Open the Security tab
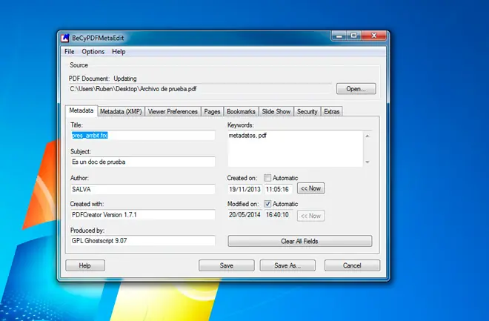The height and width of the screenshot is (321, 489). click(x=307, y=111)
